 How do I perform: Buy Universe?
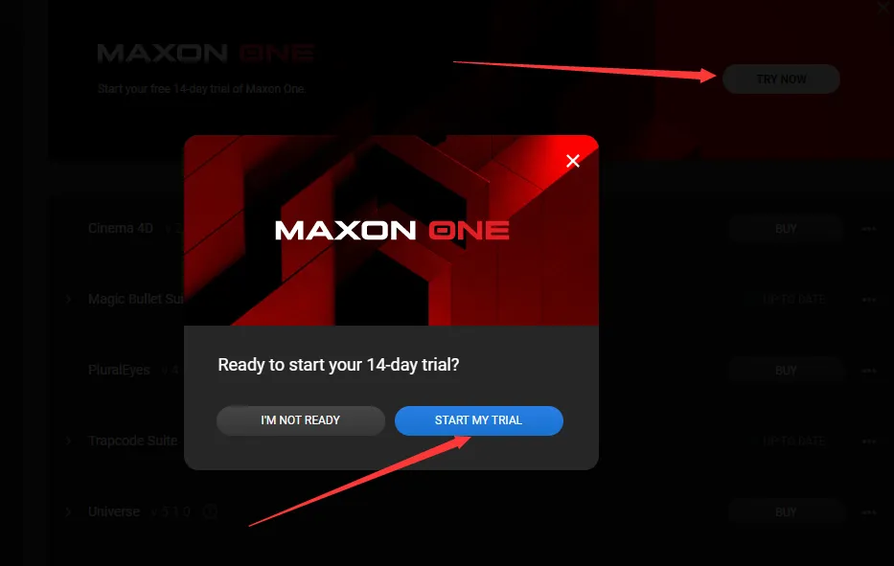coord(786,512)
